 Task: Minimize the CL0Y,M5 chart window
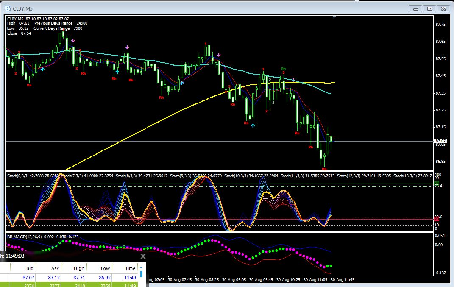click(415, 8)
